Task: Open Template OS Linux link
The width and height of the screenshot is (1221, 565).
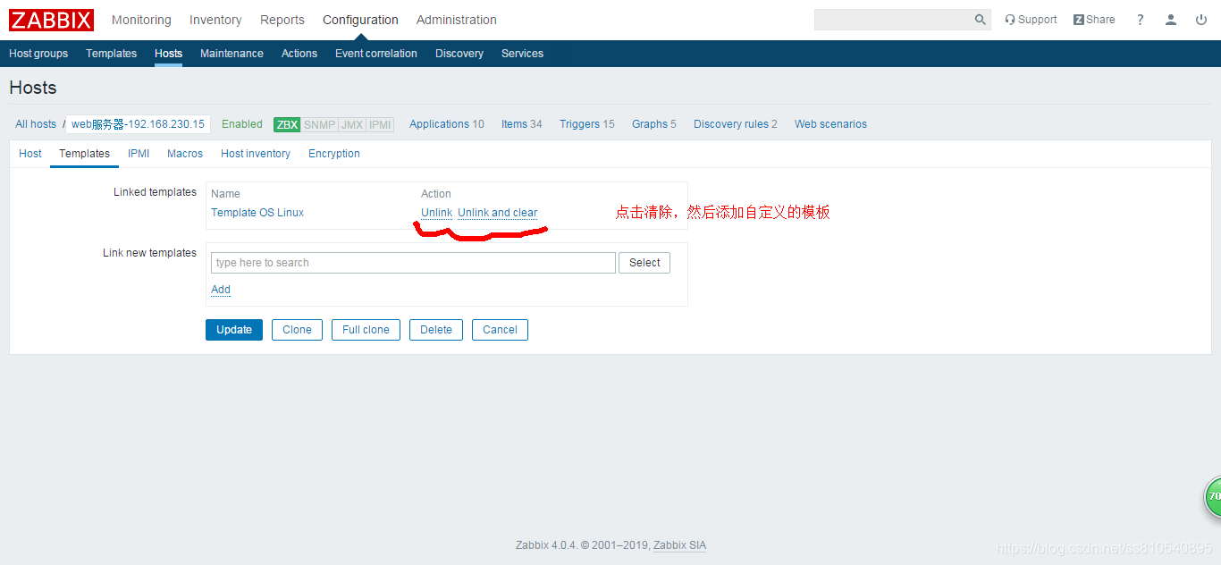Action: coord(257,213)
